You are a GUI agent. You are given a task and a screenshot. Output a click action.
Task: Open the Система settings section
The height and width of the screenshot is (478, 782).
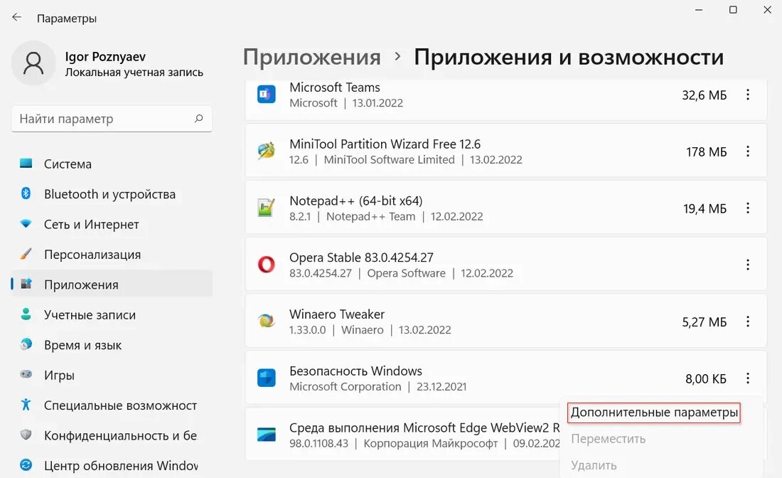point(112,164)
